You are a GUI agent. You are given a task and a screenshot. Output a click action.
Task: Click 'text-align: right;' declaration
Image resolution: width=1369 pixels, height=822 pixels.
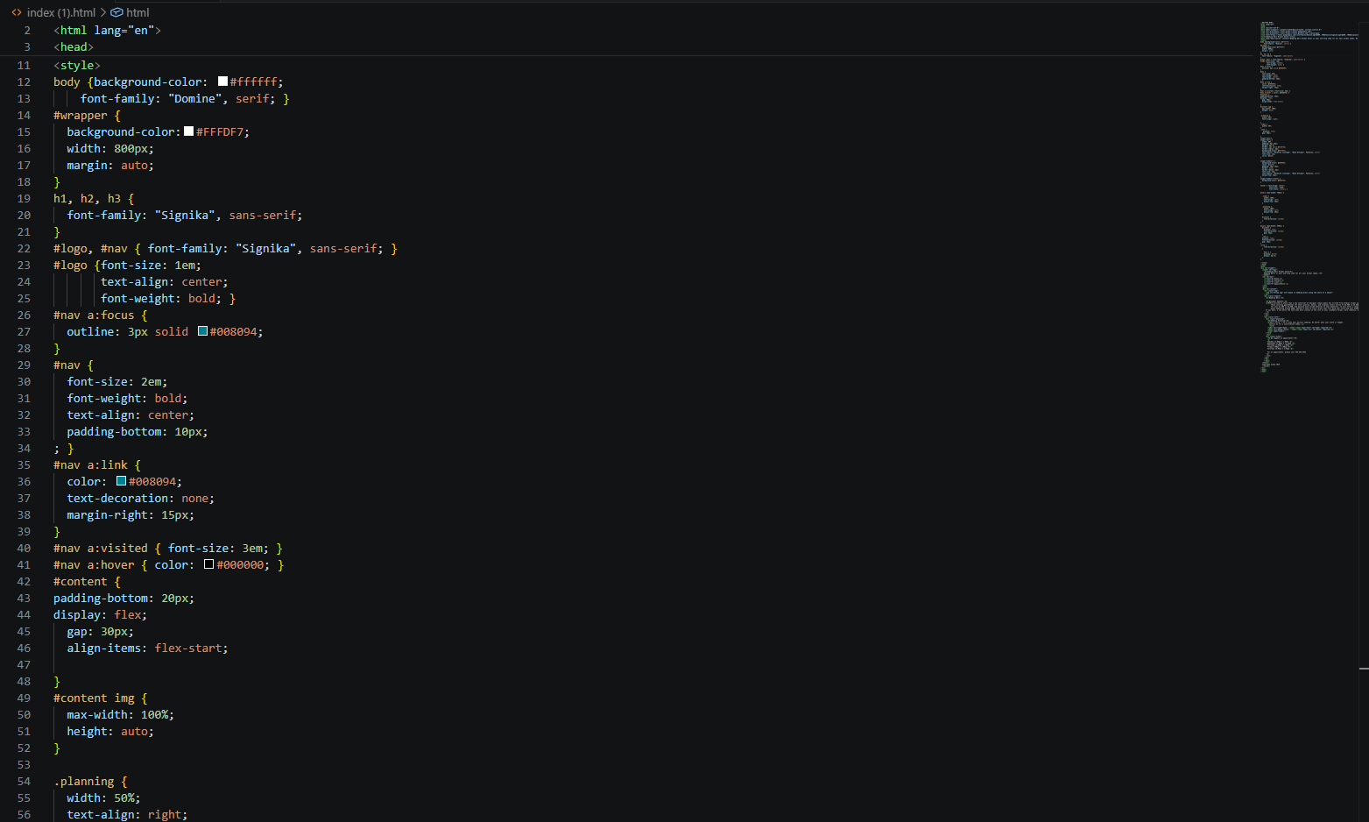127,814
